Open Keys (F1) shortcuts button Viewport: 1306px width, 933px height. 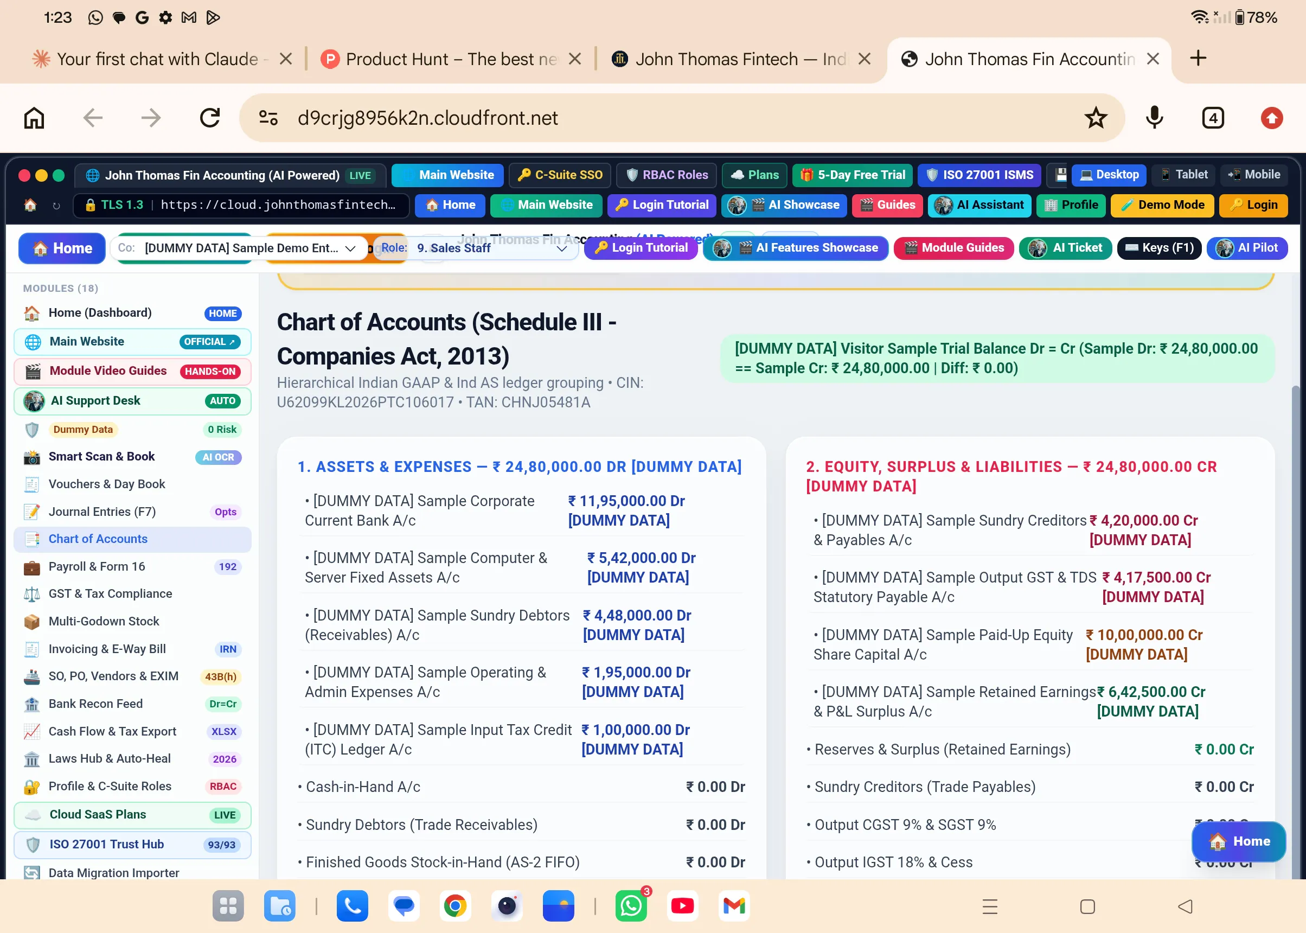(1159, 248)
